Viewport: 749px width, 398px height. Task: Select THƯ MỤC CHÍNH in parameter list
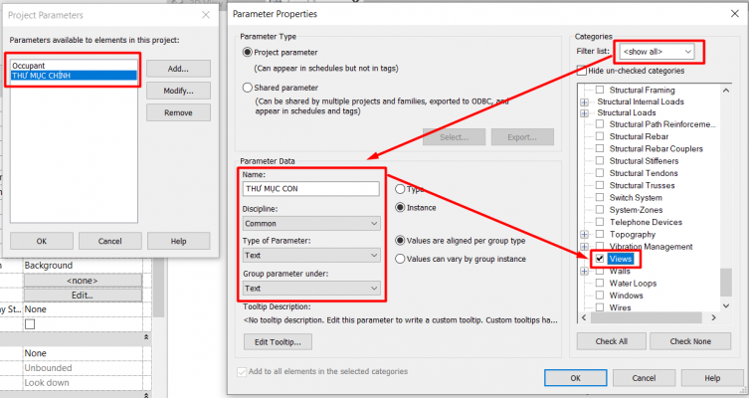(71, 76)
